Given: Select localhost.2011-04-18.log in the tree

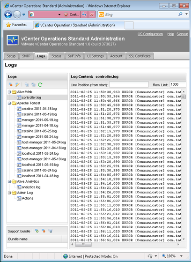Looking at the screenshot, I should point(40,176).
